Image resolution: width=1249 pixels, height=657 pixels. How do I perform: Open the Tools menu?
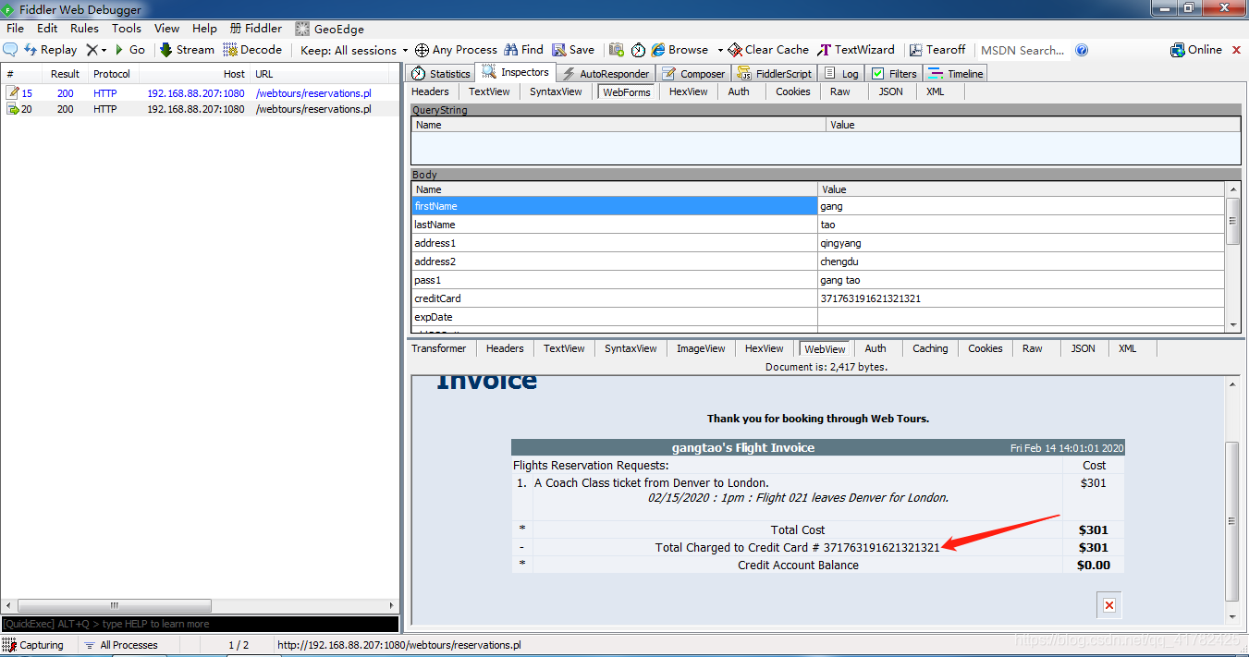point(127,29)
